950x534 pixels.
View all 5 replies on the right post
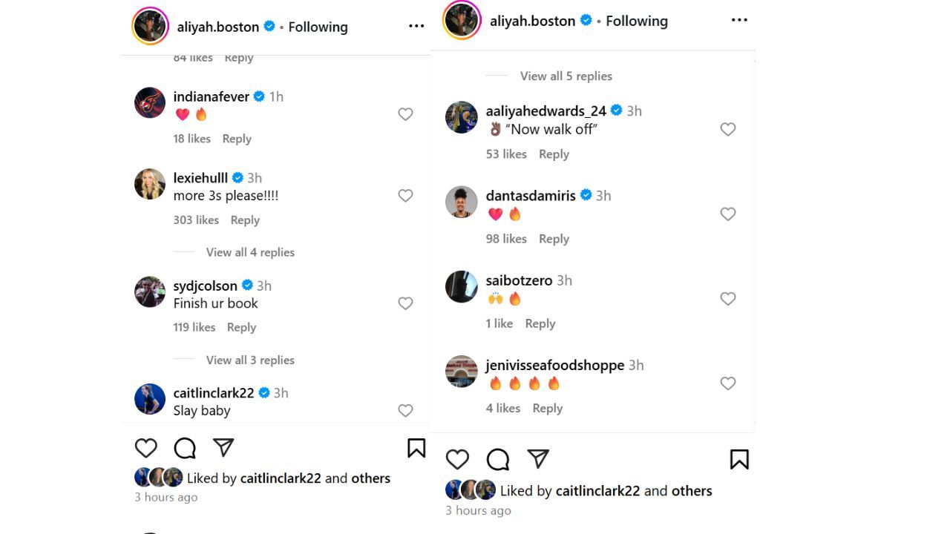(566, 76)
